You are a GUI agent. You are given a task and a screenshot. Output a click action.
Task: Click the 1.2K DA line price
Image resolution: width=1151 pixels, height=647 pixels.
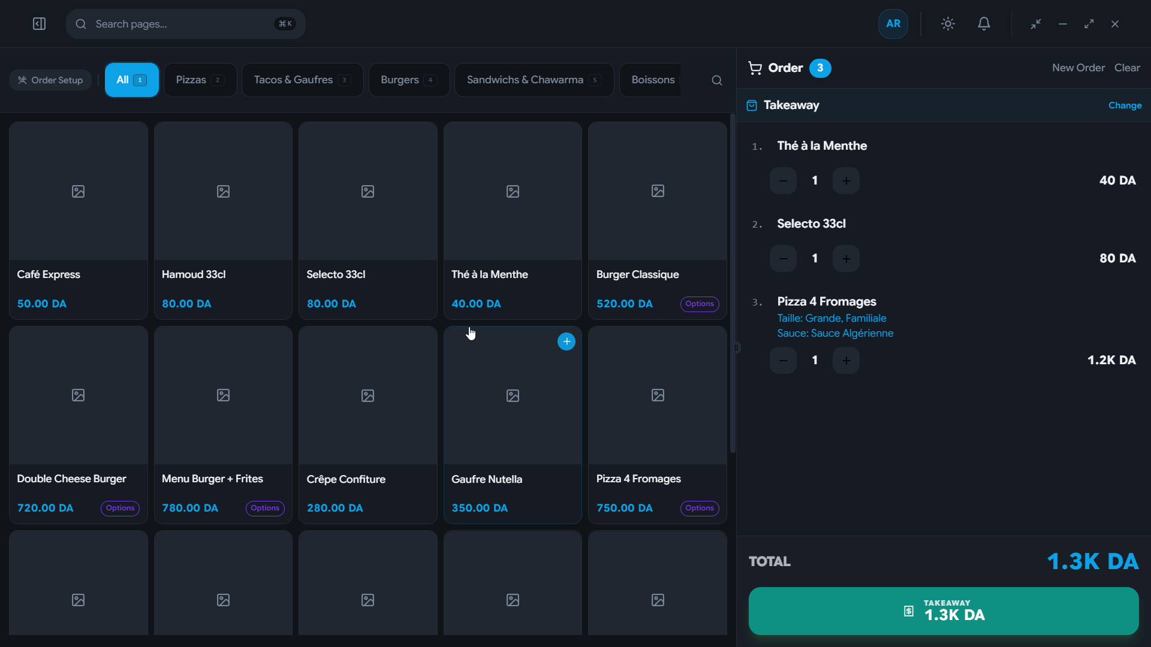(1111, 360)
